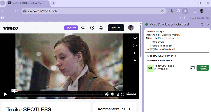Expand hidden bookmarks double chevron
Screen dimensions: 211x112
pyautogui.click(x=180, y=18)
